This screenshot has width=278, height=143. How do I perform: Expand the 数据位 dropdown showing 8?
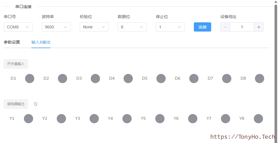coord(132,27)
